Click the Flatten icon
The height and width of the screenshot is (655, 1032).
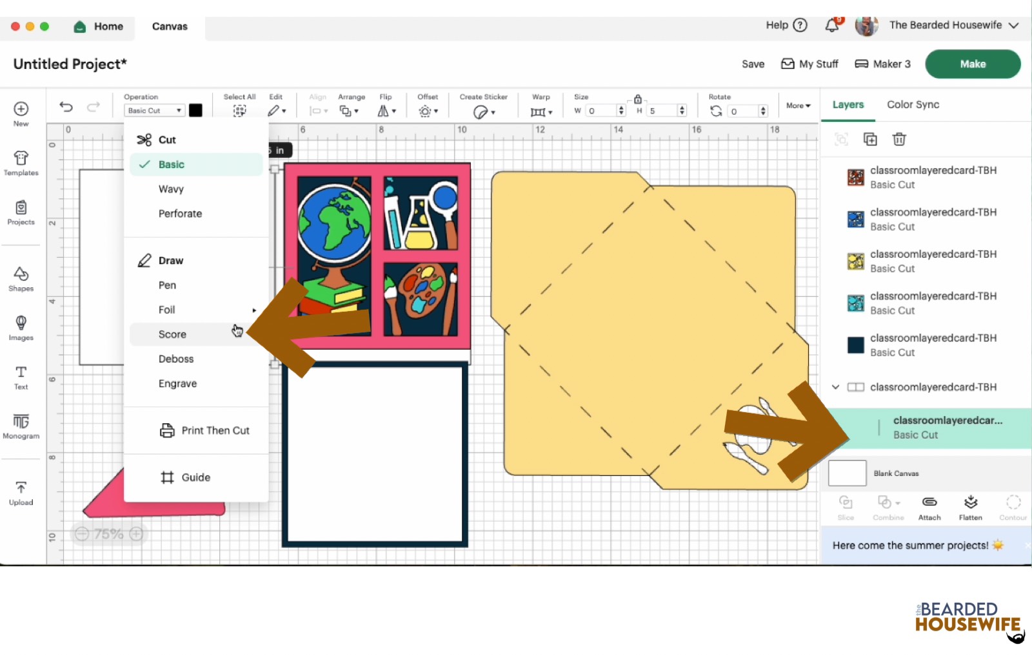(970, 507)
